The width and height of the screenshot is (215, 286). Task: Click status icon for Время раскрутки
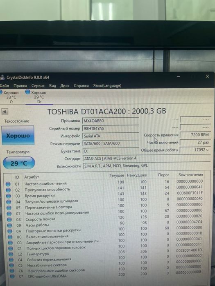[8, 196]
